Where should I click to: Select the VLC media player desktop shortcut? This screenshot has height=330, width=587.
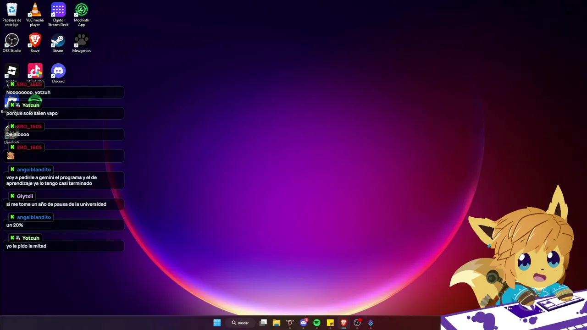pos(35,15)
